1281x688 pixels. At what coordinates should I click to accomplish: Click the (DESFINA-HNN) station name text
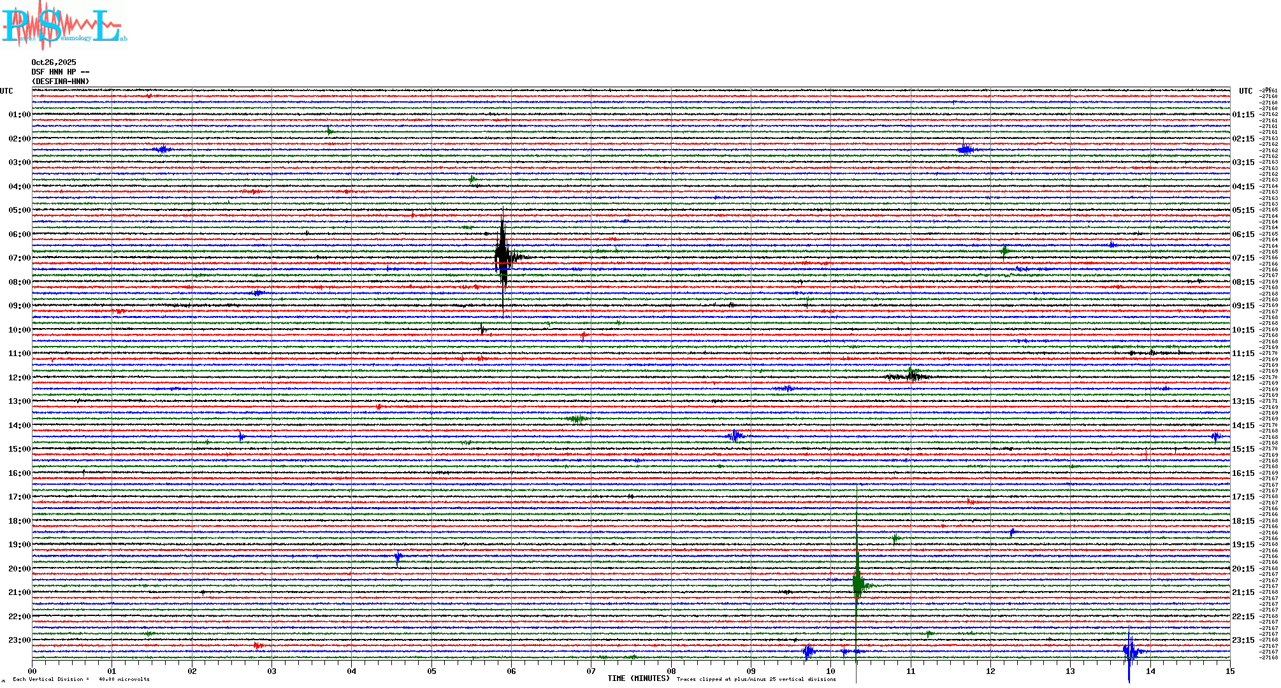point(61,82)
